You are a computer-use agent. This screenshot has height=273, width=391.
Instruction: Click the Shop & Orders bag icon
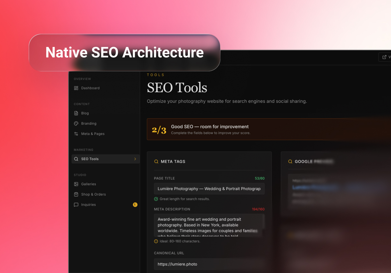point(76,194)
